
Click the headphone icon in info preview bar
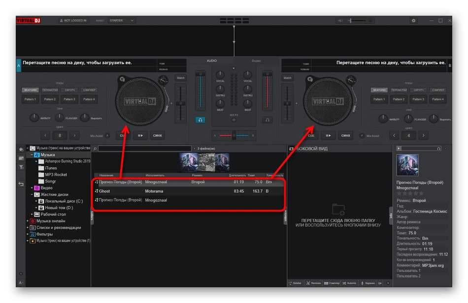tap(439, 149)
